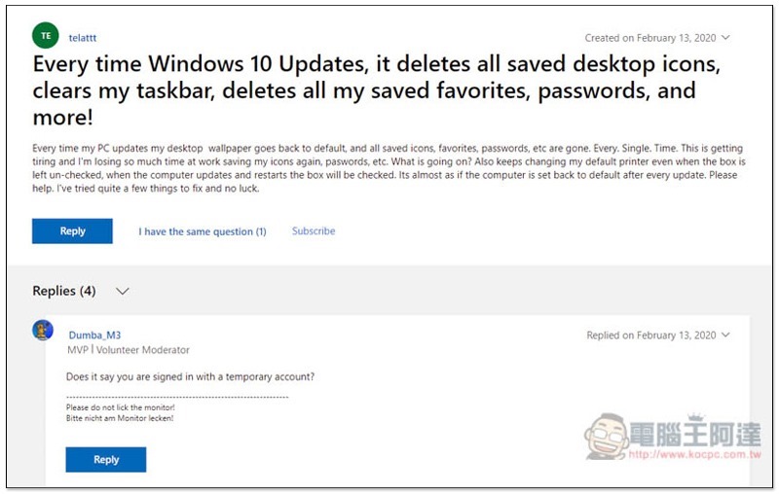
Task: Expand chevron beside Created on February 13, 2020
Action: (726, 38)
